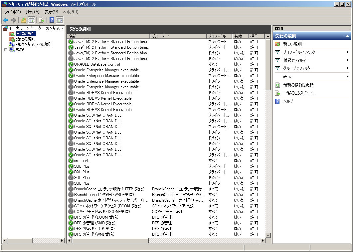Click the COM+ リモート管理 group cell
The image size is (353, 252).
[167, 212]
